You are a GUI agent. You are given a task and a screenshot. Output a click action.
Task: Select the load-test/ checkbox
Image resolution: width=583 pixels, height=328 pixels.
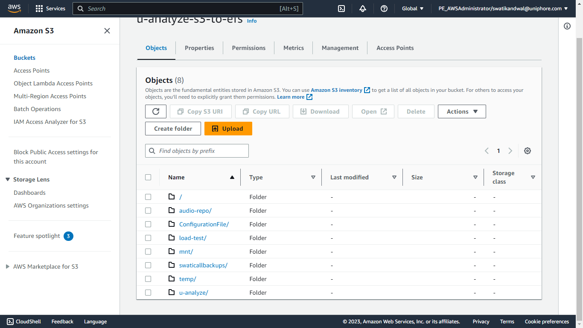tap(148, 238)
